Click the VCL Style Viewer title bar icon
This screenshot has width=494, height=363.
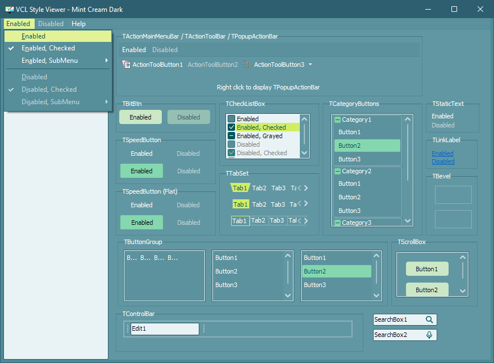coord(10,10)
